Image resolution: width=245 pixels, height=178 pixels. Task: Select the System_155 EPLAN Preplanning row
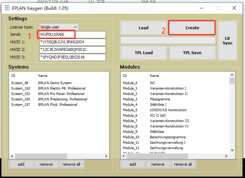point(59,99)
